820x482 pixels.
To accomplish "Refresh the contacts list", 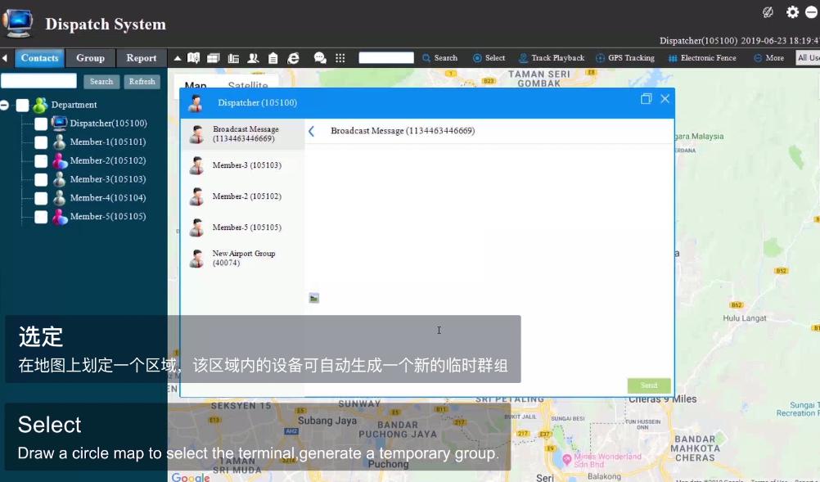I will 142,82.
